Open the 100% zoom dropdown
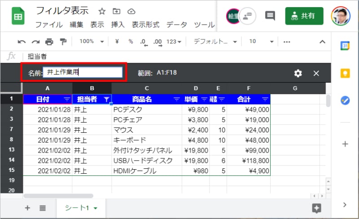This screenshot has height=219, width=359. [92, 41]
